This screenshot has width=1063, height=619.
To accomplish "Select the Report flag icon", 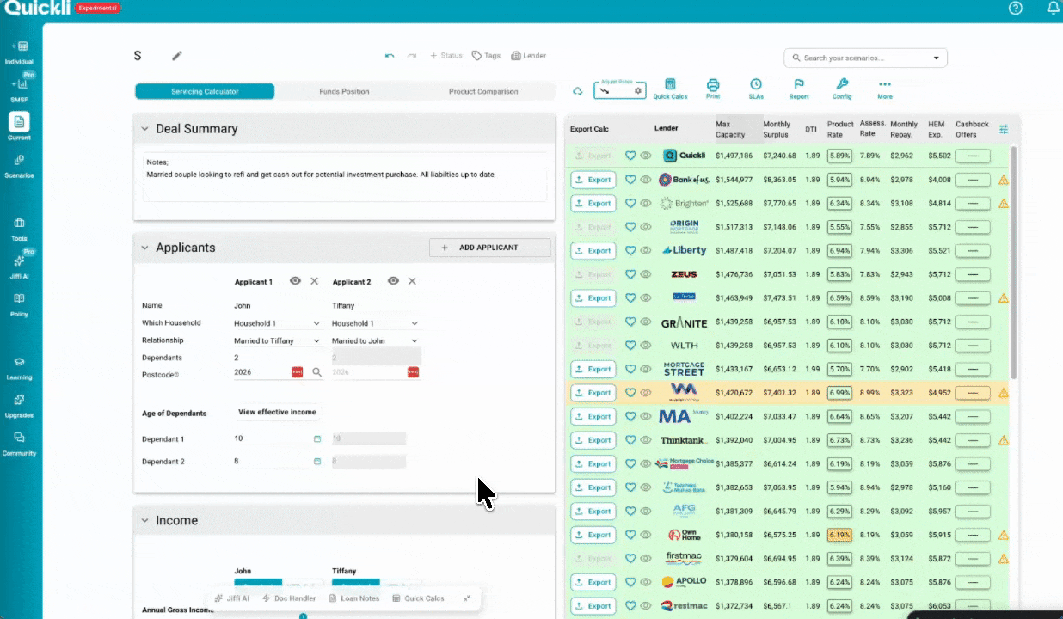I will pos(799,85).
